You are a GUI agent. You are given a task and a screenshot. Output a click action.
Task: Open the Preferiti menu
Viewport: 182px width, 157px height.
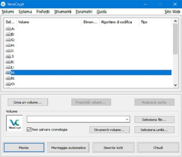pos(43,12)
